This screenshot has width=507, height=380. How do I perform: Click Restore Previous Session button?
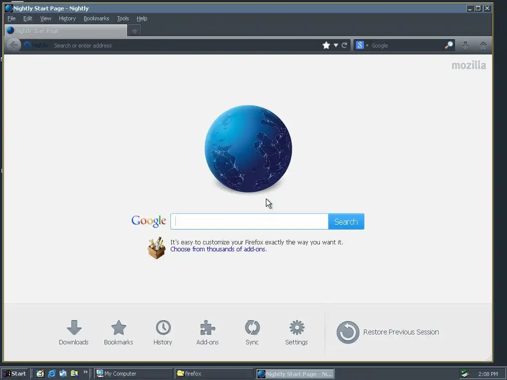tap(388, 332)
